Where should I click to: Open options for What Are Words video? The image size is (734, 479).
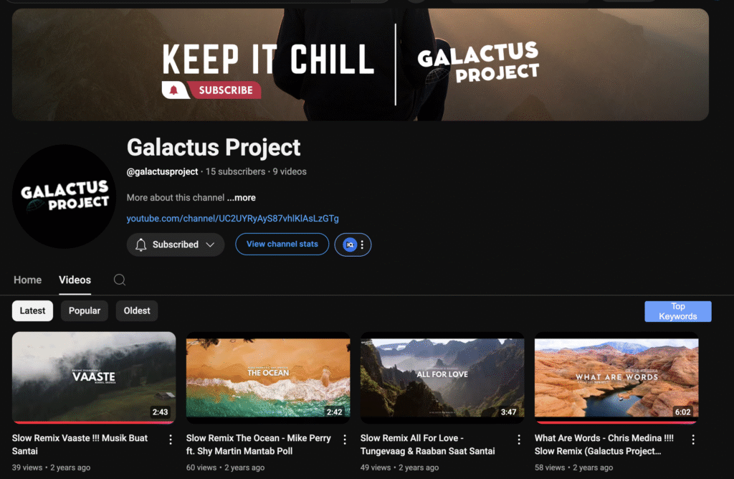pos(693,439)
